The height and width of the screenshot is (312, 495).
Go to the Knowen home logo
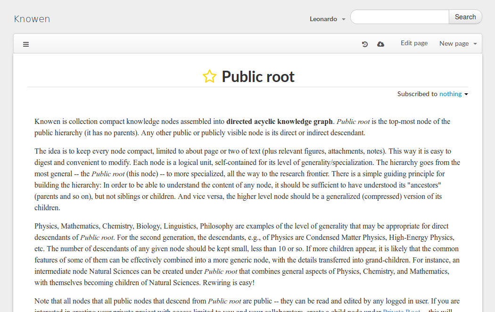[x=32, y=19]
